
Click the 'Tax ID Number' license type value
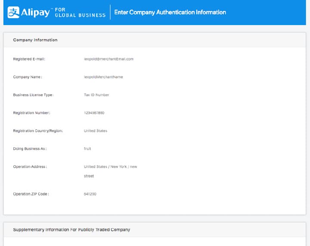click(x=96, y=95)
